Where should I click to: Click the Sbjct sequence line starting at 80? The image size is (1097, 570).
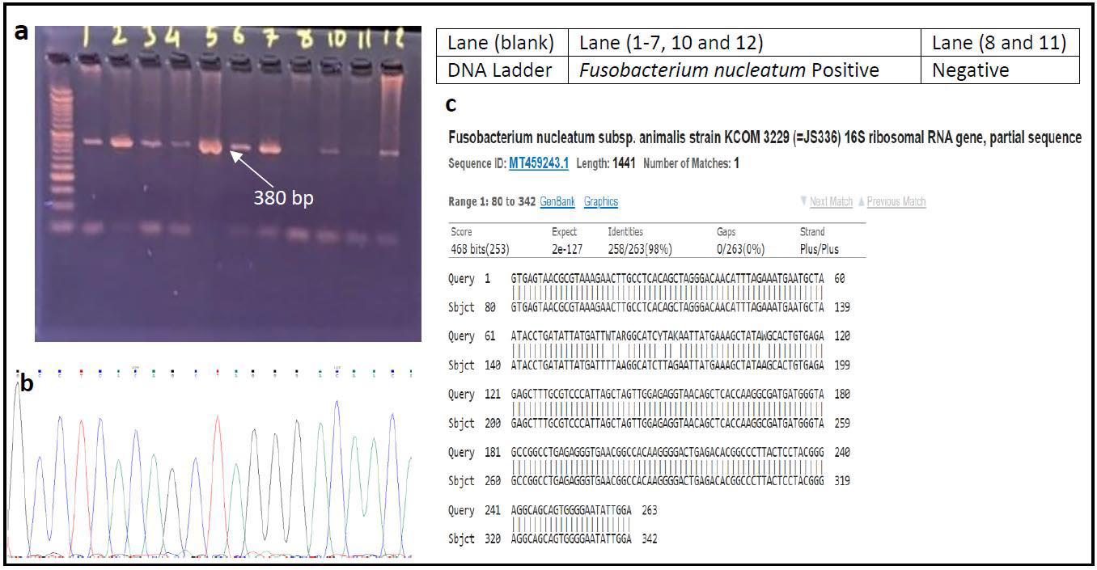pyautogui.click(x=647, y=307)
